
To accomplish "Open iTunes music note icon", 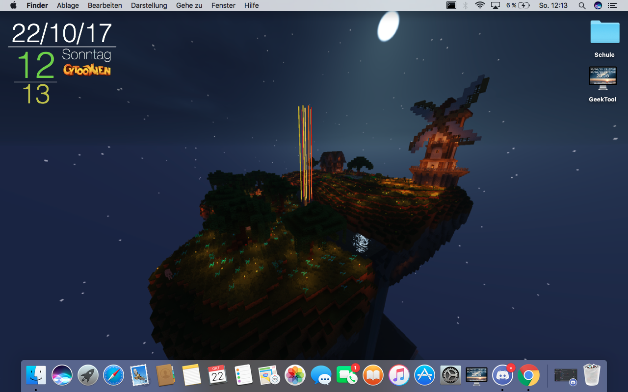I will pos(399,376).
